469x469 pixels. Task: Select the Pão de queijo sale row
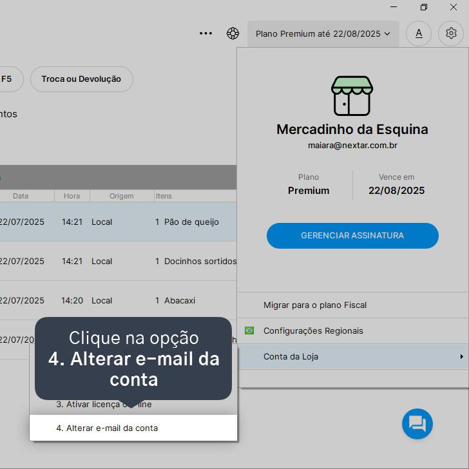pos(118,222)
